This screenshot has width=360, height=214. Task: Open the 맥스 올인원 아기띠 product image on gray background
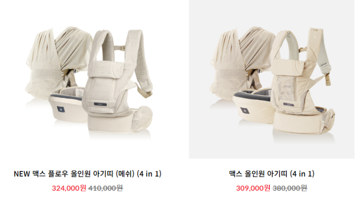pyautogui.click(x=272, y=79)
